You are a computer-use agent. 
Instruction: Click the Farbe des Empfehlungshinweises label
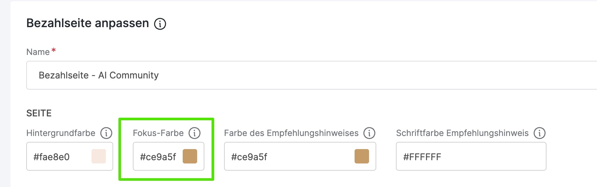click(291, 133)
